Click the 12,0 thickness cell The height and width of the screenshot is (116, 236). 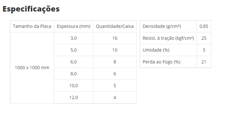pos(74,97)
